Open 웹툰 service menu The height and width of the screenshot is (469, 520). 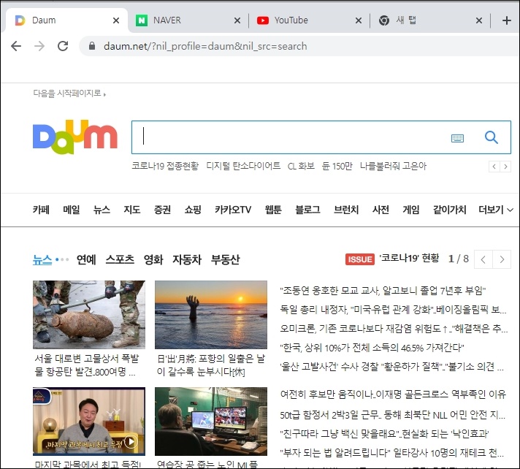[273, 210]
